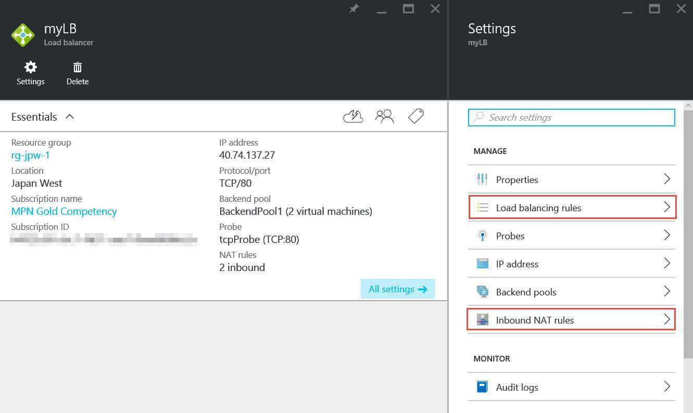Click the IP address icon
This screenshot has height=413, width=693.
(x=483, y=264)
